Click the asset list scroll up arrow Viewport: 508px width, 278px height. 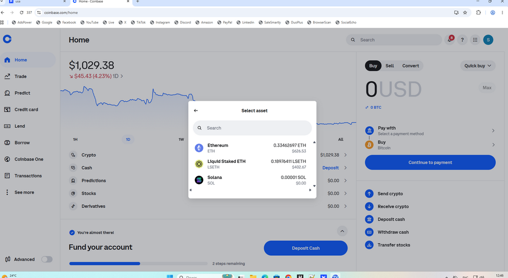pyautogui.click(x=314, y=142)
